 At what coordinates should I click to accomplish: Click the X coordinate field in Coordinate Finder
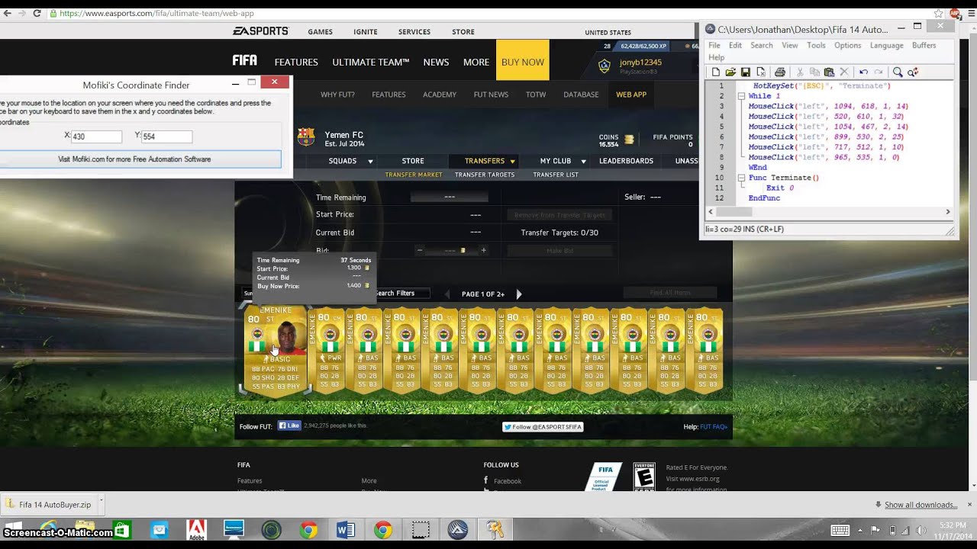pyautogui.click(x=96, y=136)
